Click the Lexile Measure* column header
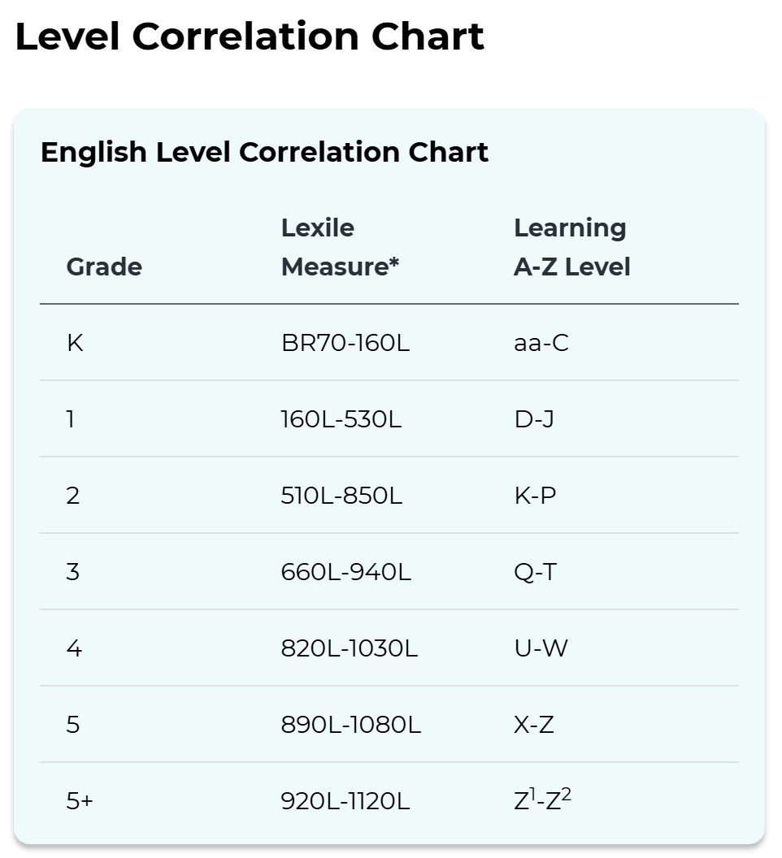 340,247
